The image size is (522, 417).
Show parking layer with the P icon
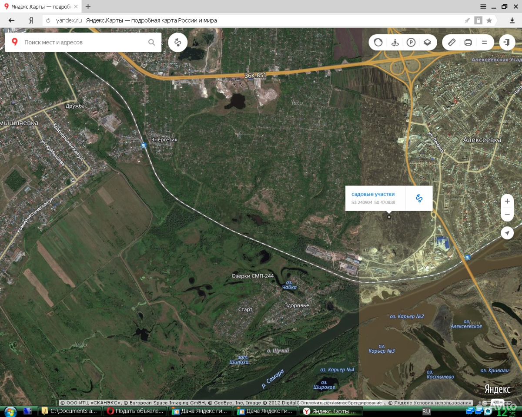(x=411, y=42)
